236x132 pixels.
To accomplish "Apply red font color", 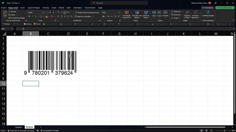I will [x=52, y=16].
